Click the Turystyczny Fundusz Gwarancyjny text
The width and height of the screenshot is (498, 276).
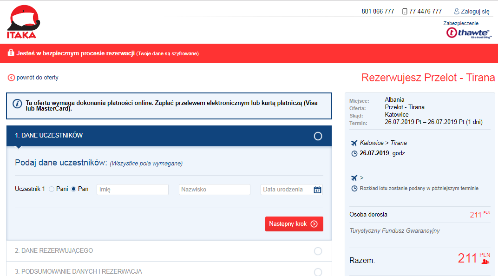(x=394, y=230)
